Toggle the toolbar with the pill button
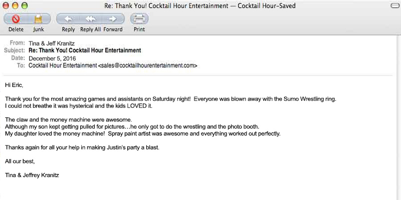 coord(393,5)
